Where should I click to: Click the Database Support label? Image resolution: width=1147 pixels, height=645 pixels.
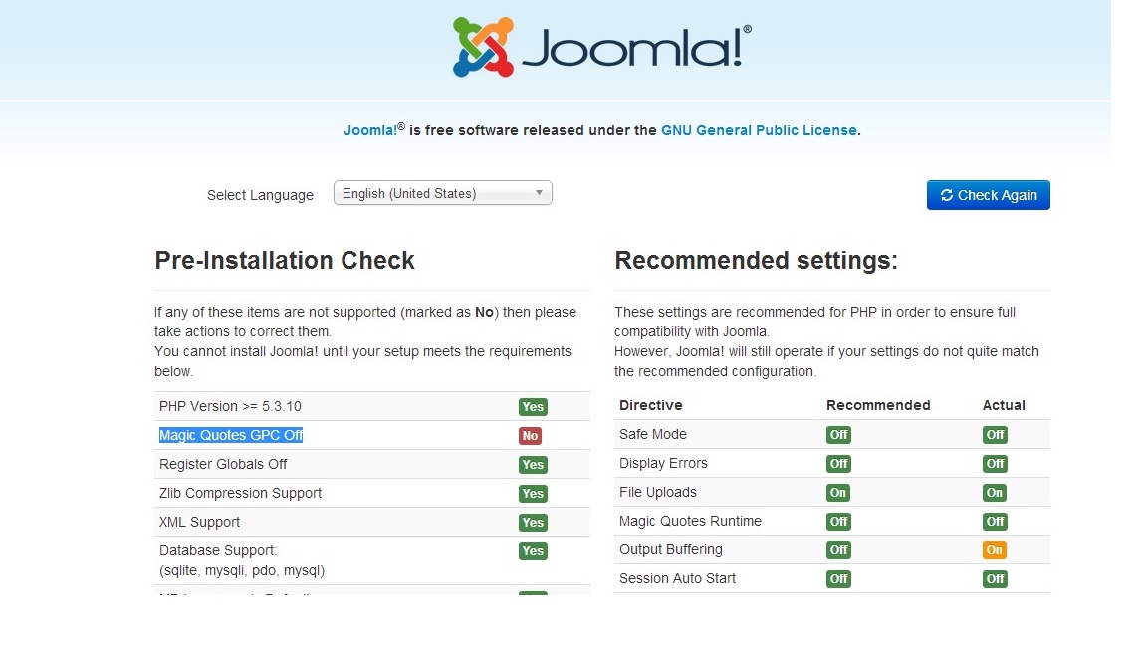[x=241, y=560]
